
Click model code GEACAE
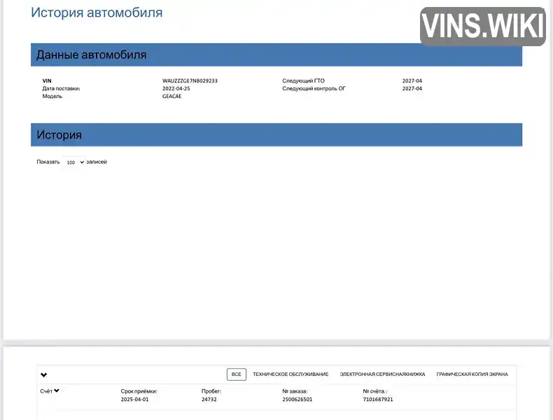171,97
